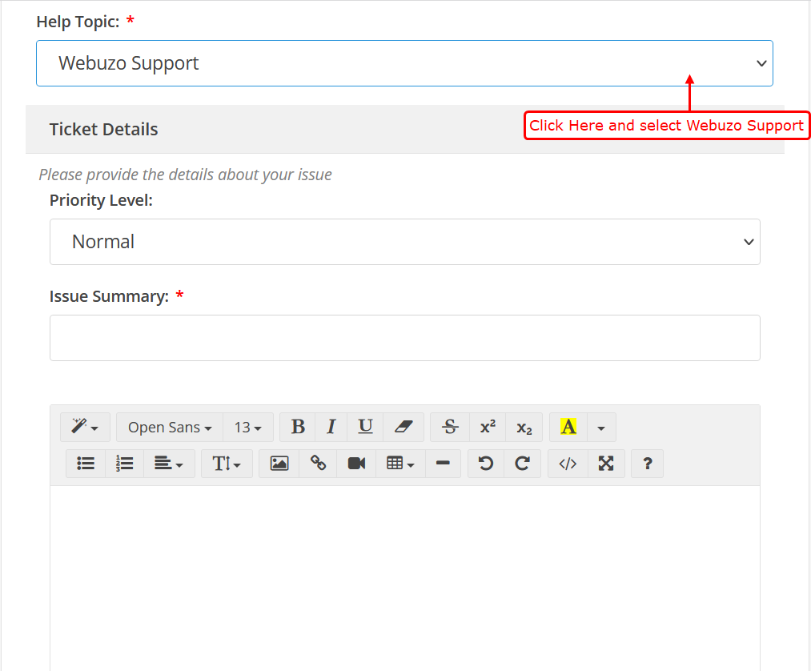This screenshot has width=811, height=671.
Task: Click the Undo arrow icon
Action: coord(485,464)
